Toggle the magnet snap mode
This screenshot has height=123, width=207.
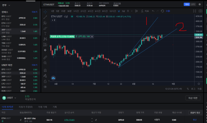pos(45,70)
